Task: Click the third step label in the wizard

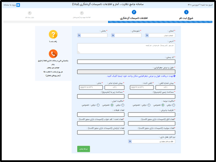Action: point(82,17)
